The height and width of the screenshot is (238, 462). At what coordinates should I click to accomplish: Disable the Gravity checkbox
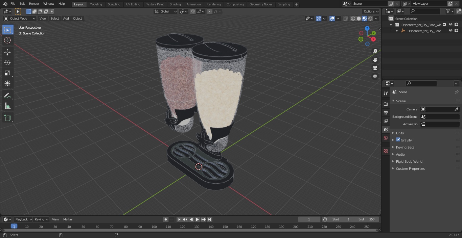tap(398, 140)
